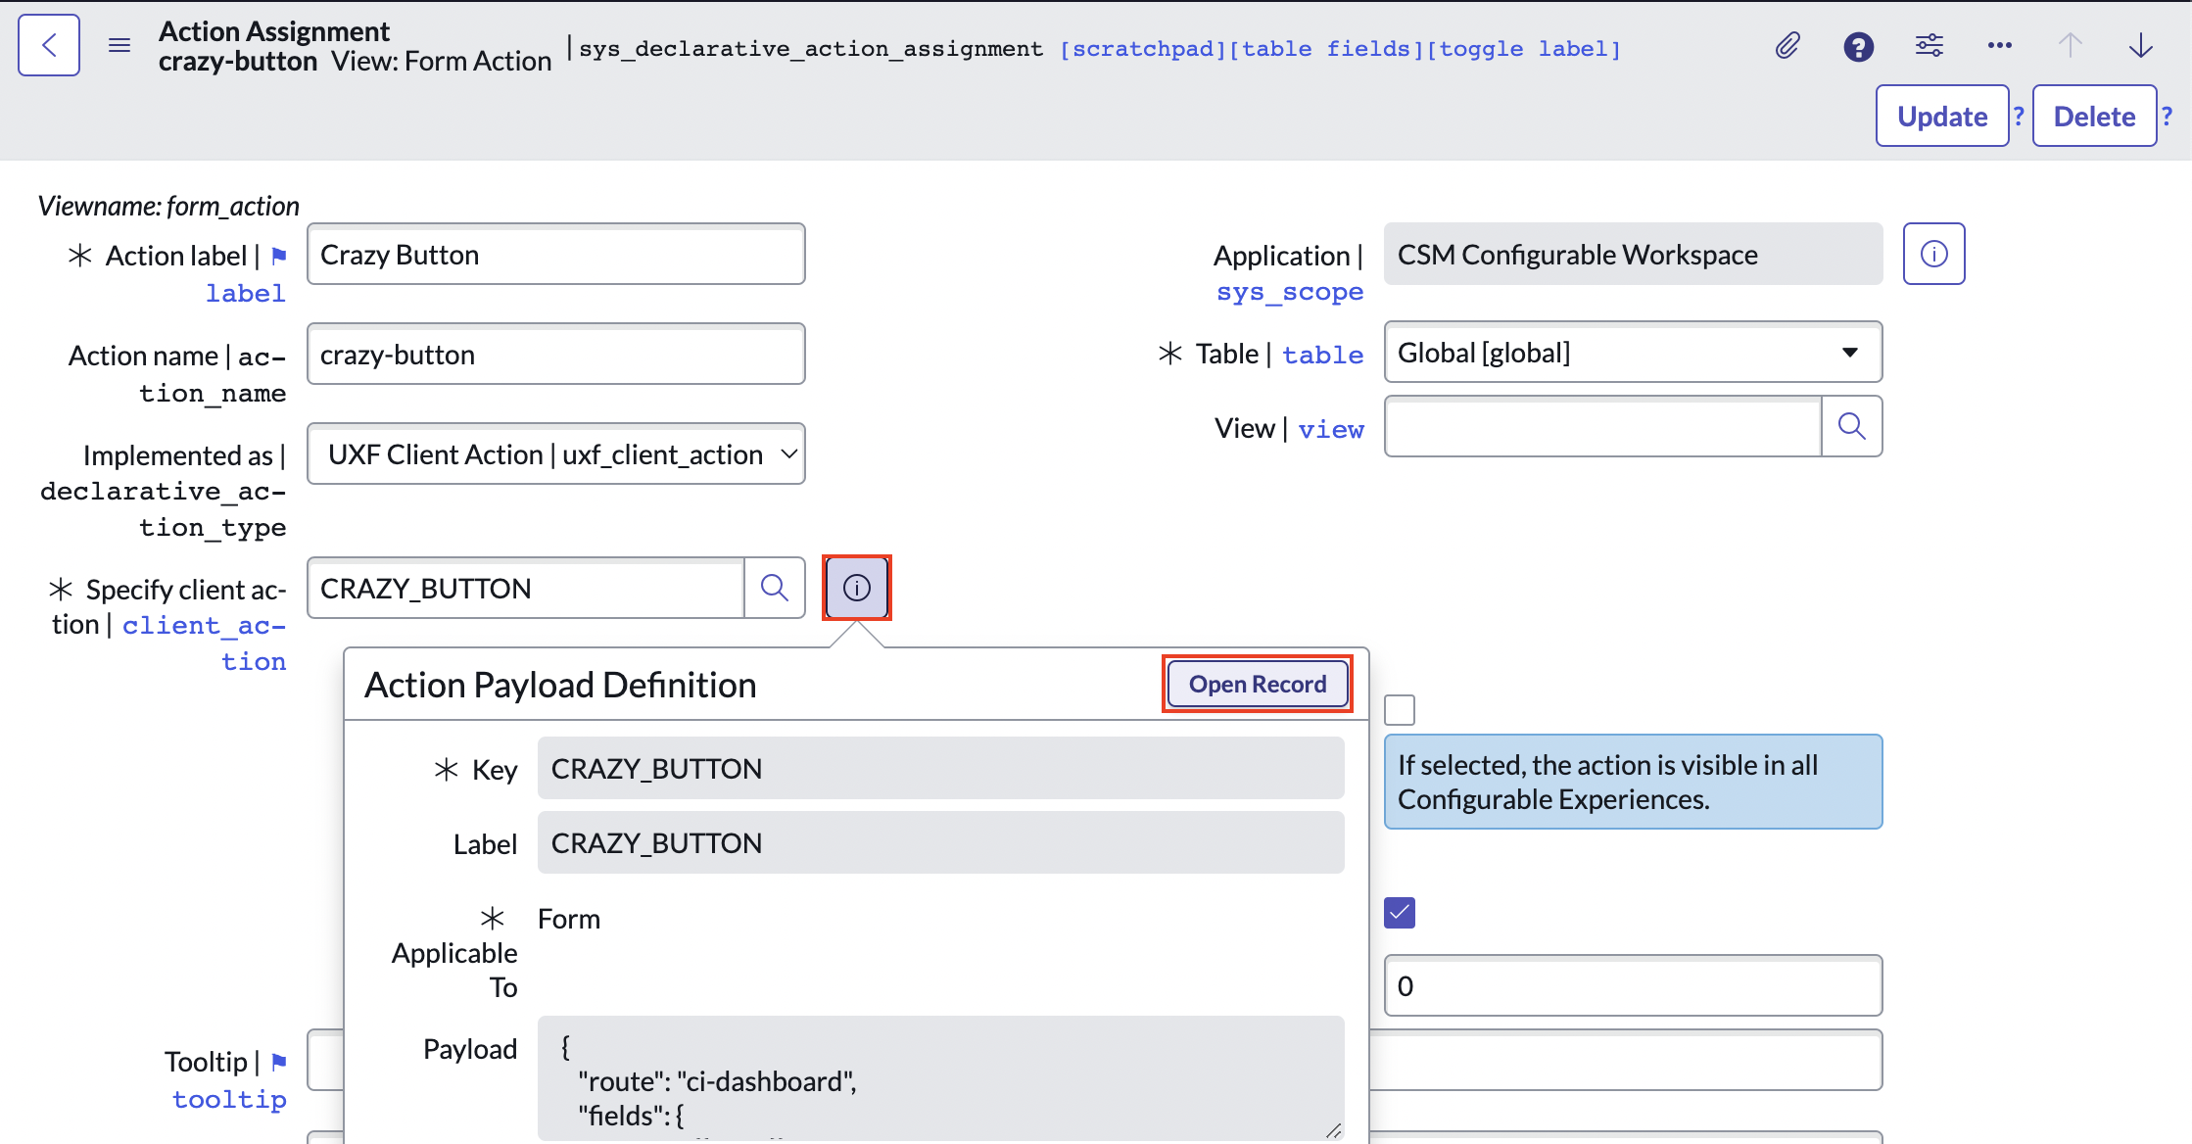Open the personalize form sliders icon
The height and width of the screenshot is (1144, 2192).
[x=1929, y=45]
